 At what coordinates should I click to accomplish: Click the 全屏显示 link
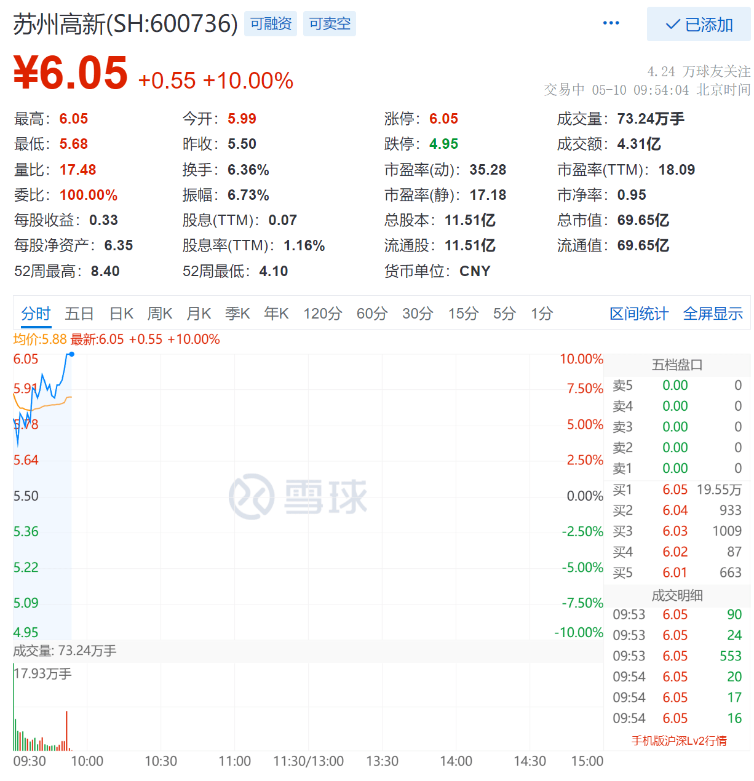click(713, 314)
